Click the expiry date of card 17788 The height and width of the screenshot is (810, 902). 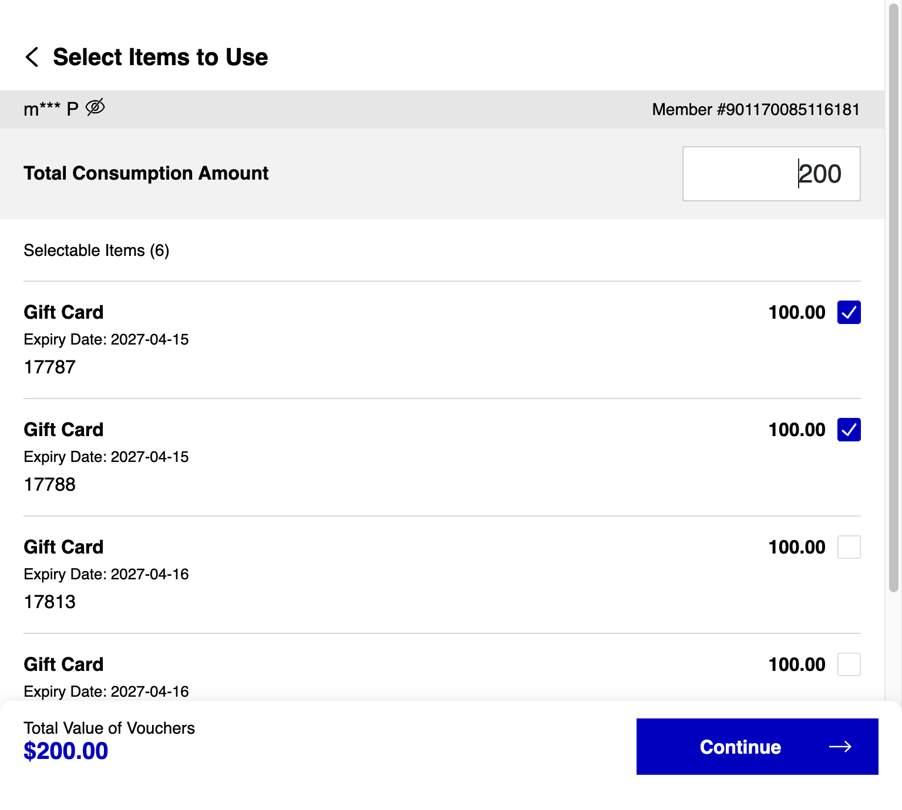(106, 457)
